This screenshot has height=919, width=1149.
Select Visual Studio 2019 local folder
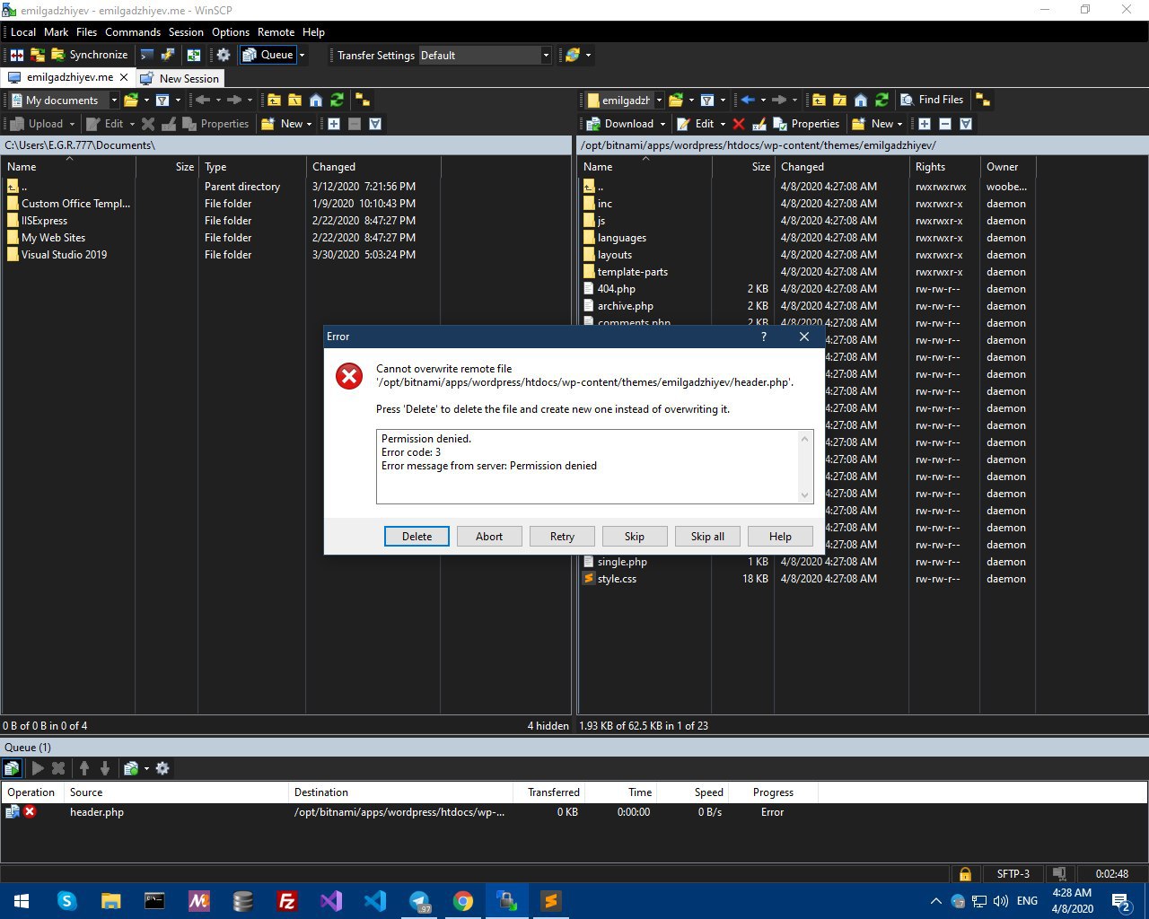(64, 255)
